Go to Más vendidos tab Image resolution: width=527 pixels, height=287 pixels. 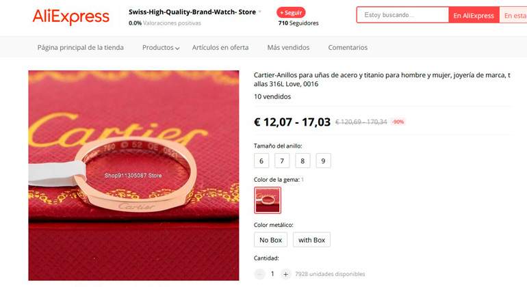288,48
